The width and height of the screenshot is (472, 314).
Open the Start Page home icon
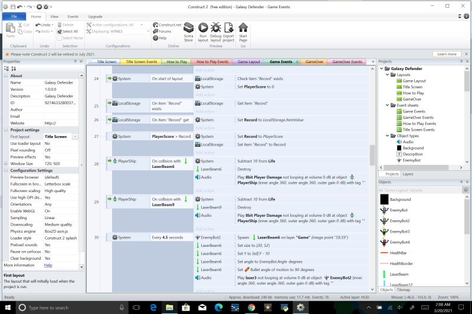click(243, 28)
